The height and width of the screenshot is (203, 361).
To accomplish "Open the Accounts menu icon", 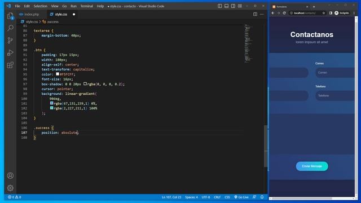I will click(x=10, y=175).
